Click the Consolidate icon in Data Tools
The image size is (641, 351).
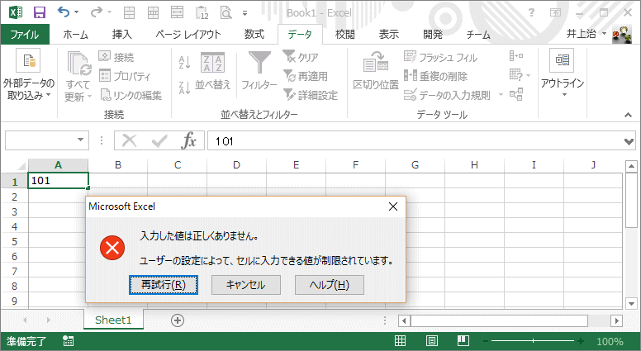[516, 56]
